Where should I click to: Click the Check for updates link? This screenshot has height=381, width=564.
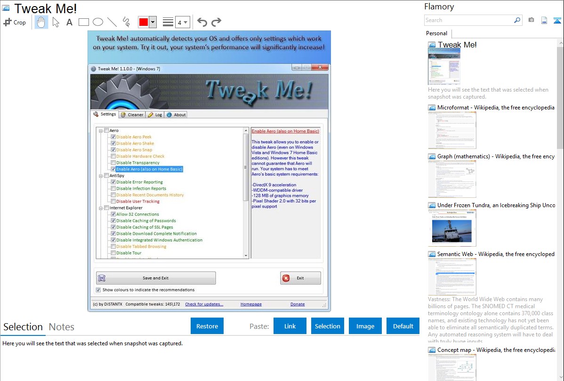(204, 304)
